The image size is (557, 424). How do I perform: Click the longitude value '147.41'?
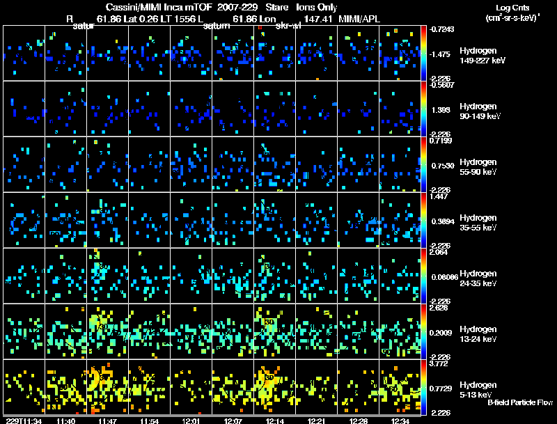[318, 19]
